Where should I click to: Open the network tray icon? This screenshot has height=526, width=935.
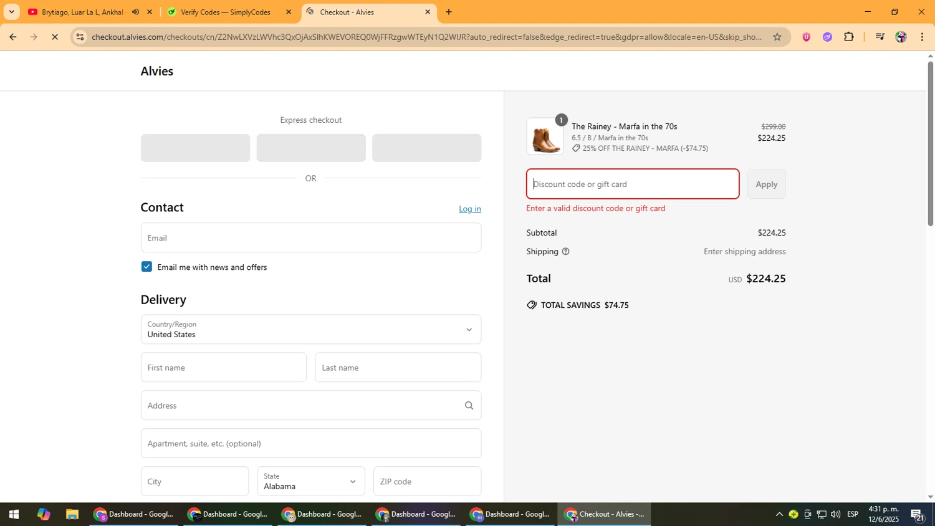point(822,514)
